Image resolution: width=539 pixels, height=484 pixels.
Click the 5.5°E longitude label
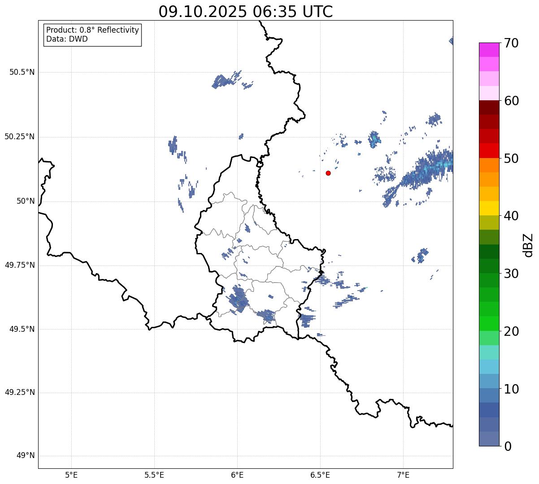pyautogui.click(x=154, y=475)
